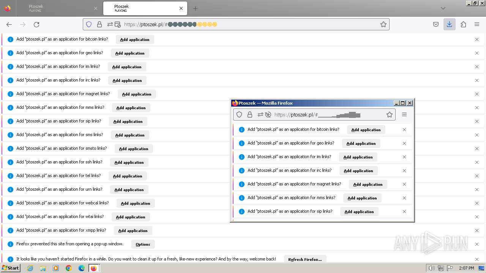Save page to Pocket
The image size is (486, 273).
pyautogui.click(x=436, y=24)
